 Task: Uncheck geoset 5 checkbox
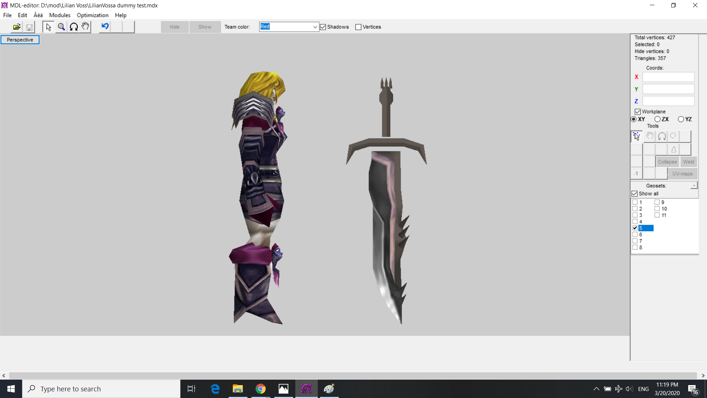click(635, 228)
